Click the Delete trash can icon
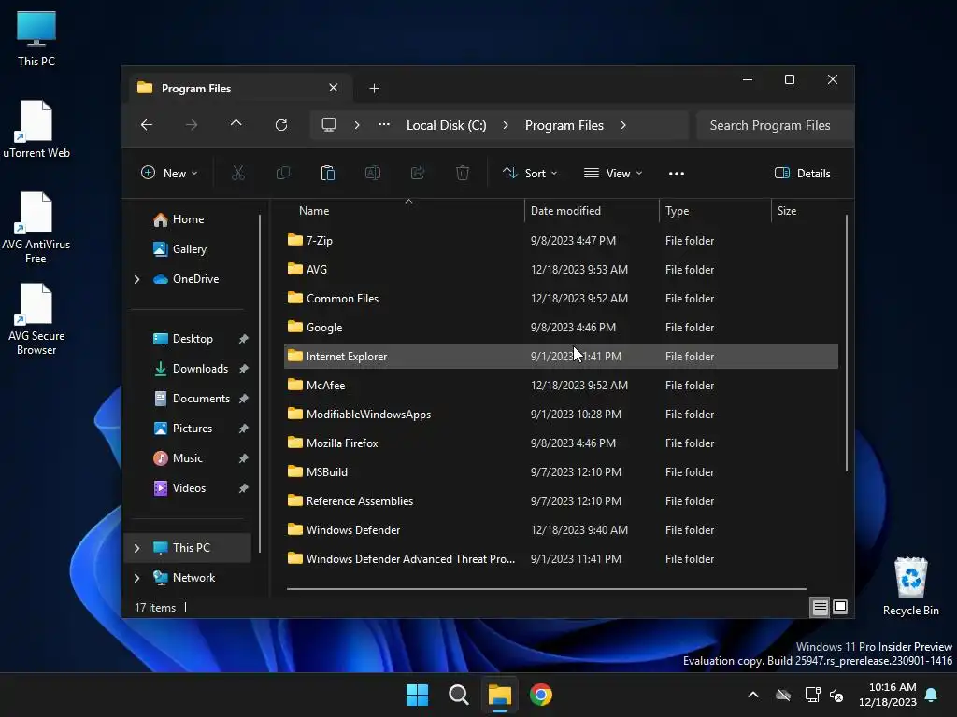This screenshot has height=717, width=957. [x=463, y=173]
